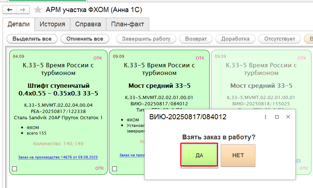Screen dimensions: 313x188
Task: Add page to favorites with star icon
Action: point(38,10)
